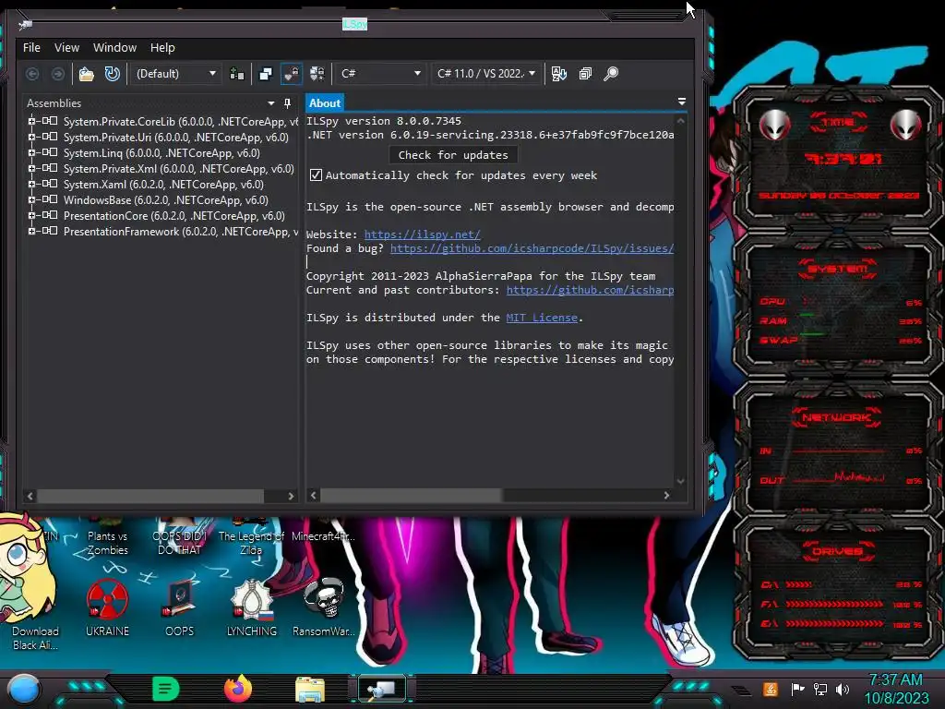
Task: Select System.Linq (6.0.0.0) assembly row
Action: pos(161,153)
